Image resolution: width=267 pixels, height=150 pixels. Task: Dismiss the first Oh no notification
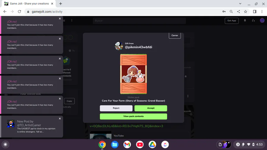click(x=60, y=19)
